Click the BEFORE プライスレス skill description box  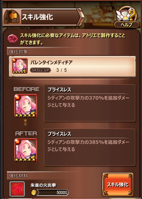point(89,103)
